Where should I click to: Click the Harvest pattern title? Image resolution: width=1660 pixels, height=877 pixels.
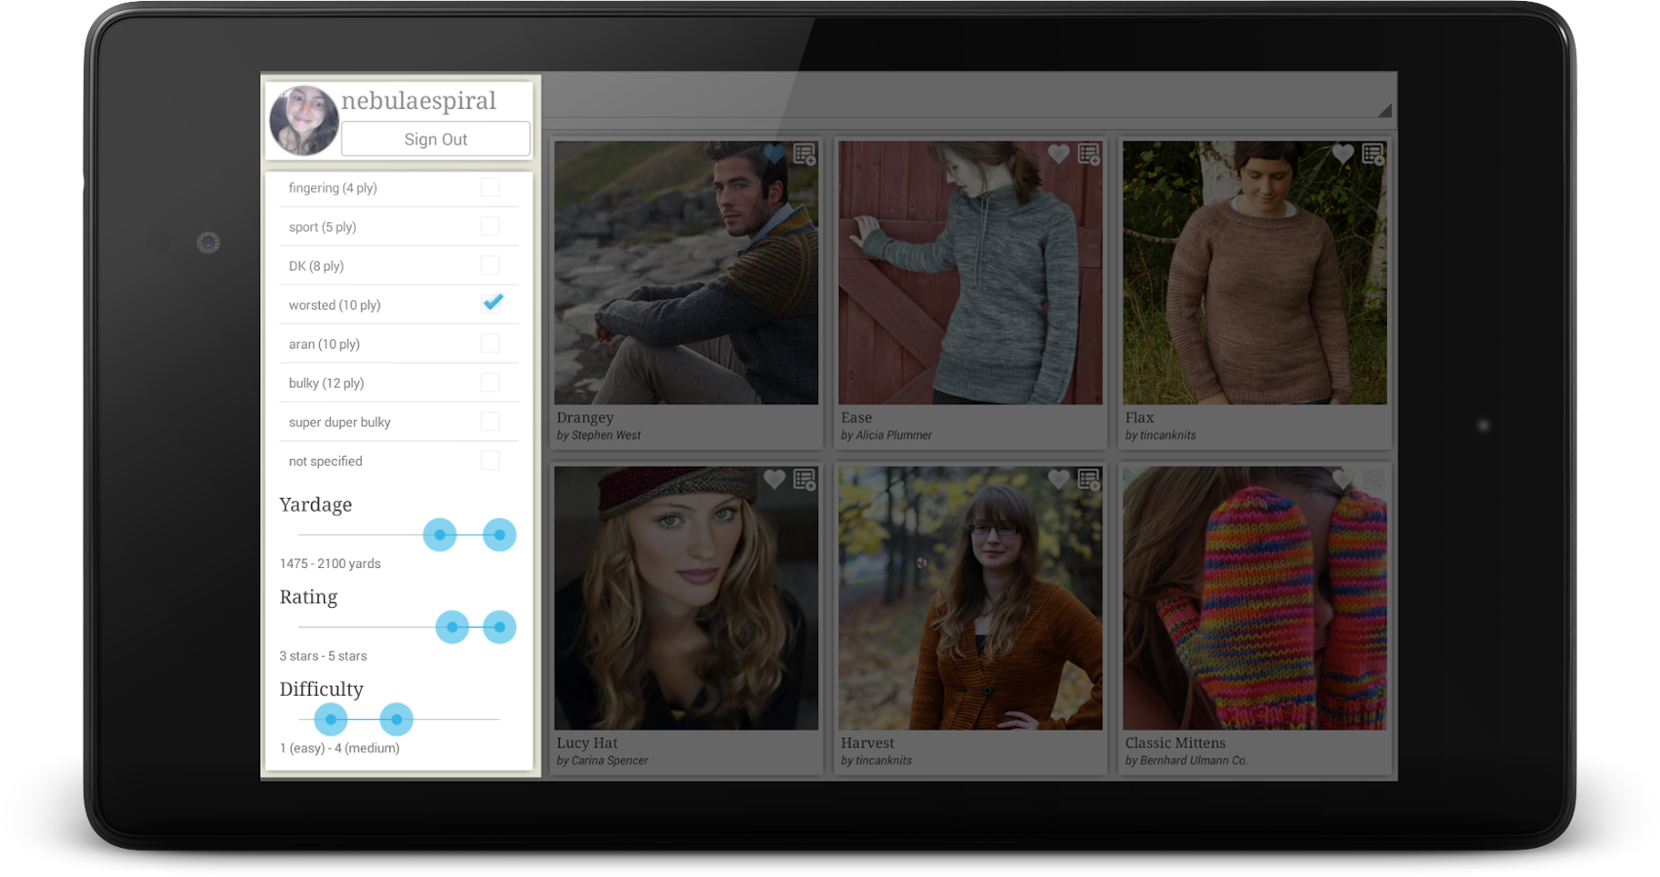867,744
